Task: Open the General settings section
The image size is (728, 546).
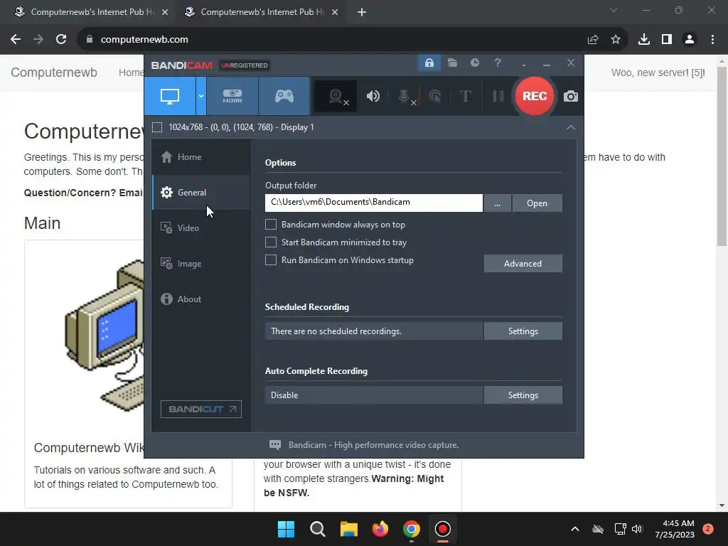Action: 201,192
